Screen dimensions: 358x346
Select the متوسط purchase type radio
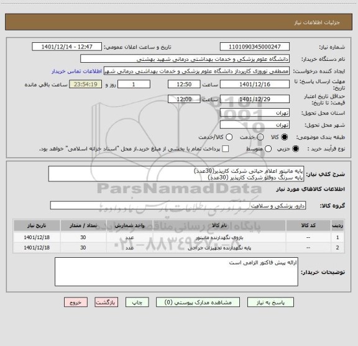coord(268,149)
